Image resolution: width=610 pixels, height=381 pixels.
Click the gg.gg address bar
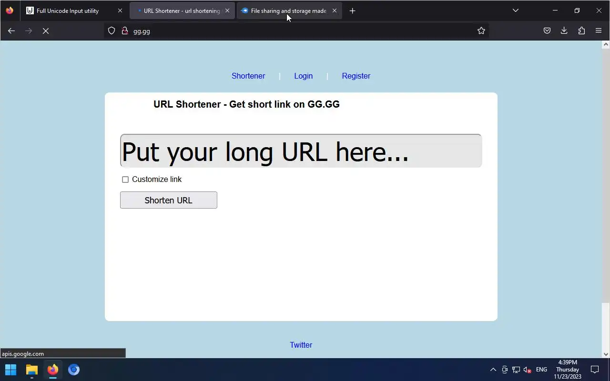point(295,31)
